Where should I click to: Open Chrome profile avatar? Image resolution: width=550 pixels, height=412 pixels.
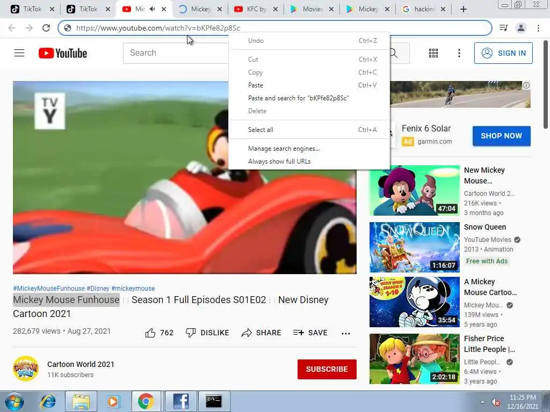coord(521,28)
